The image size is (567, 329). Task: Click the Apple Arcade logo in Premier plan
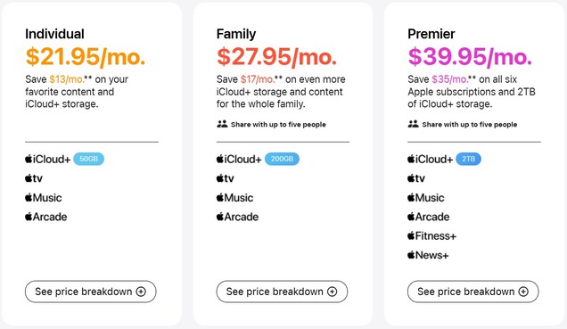428,217
